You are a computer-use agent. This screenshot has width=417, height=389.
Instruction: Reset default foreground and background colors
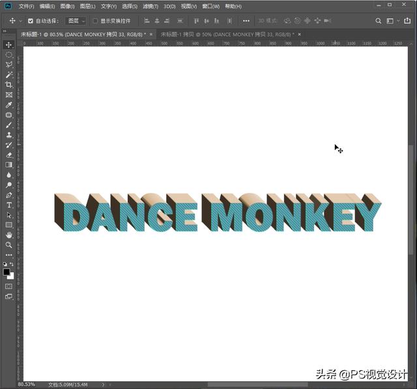click(5, 264)
